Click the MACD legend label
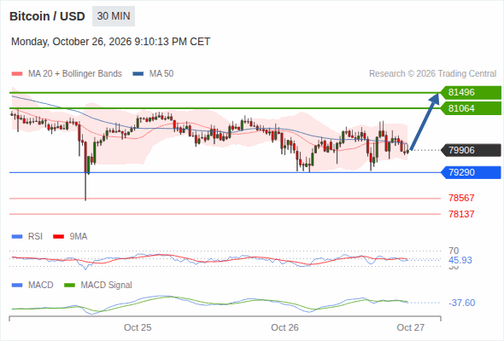This screenshot has height=341, width=504. point(40,285)
